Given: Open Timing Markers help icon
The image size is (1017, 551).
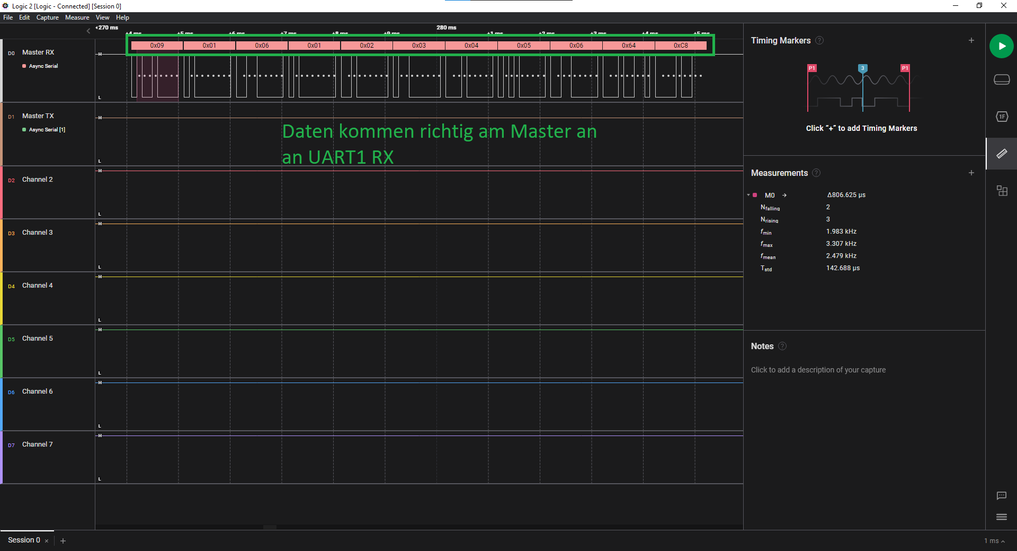Looking at the screenshot, I should pos(819,40).
